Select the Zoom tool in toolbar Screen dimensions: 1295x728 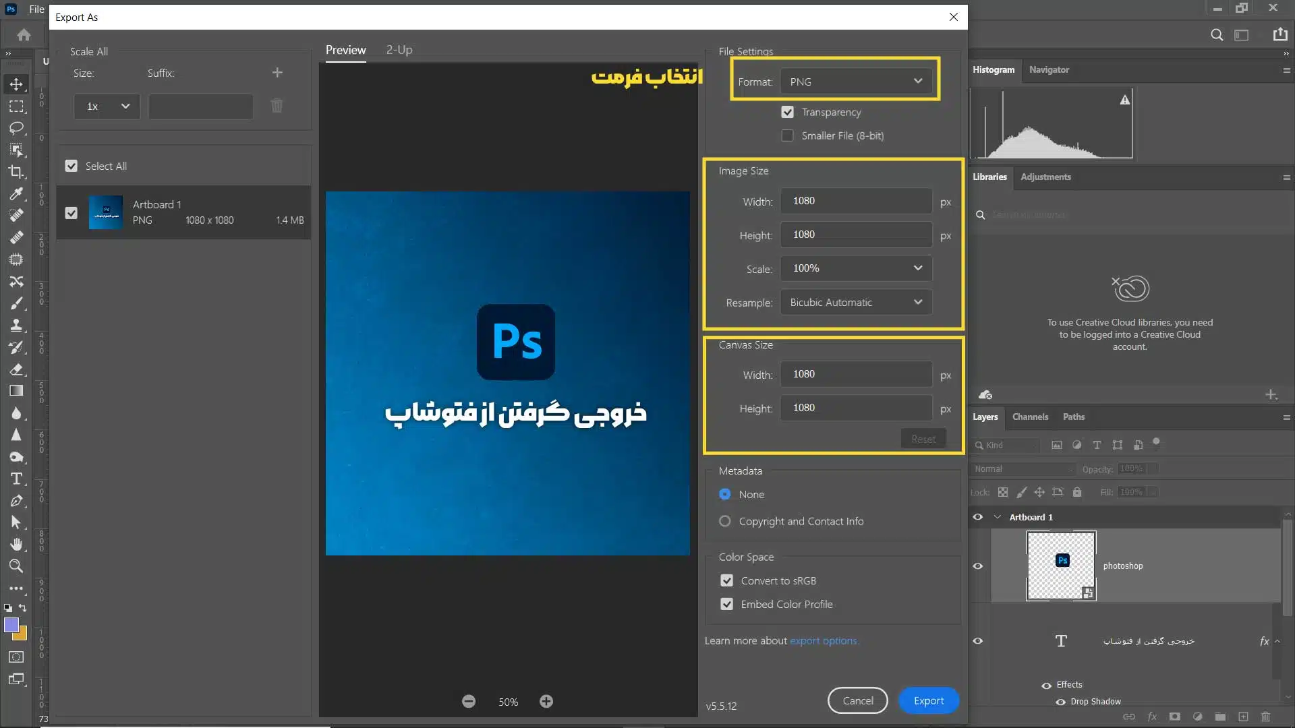[16, 566]
